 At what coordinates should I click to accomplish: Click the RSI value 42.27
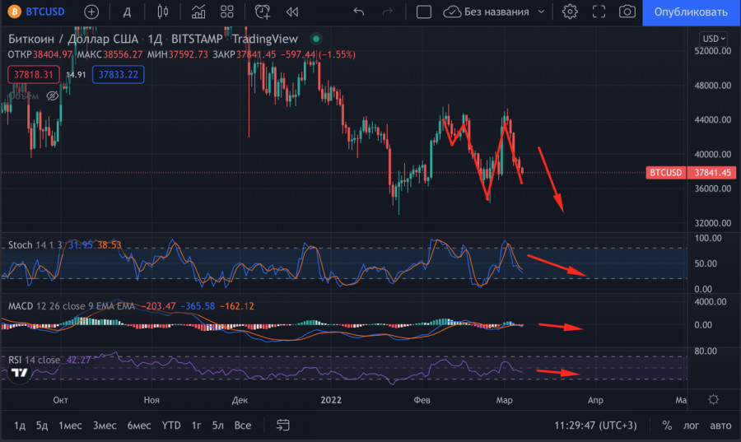(78, 360)
